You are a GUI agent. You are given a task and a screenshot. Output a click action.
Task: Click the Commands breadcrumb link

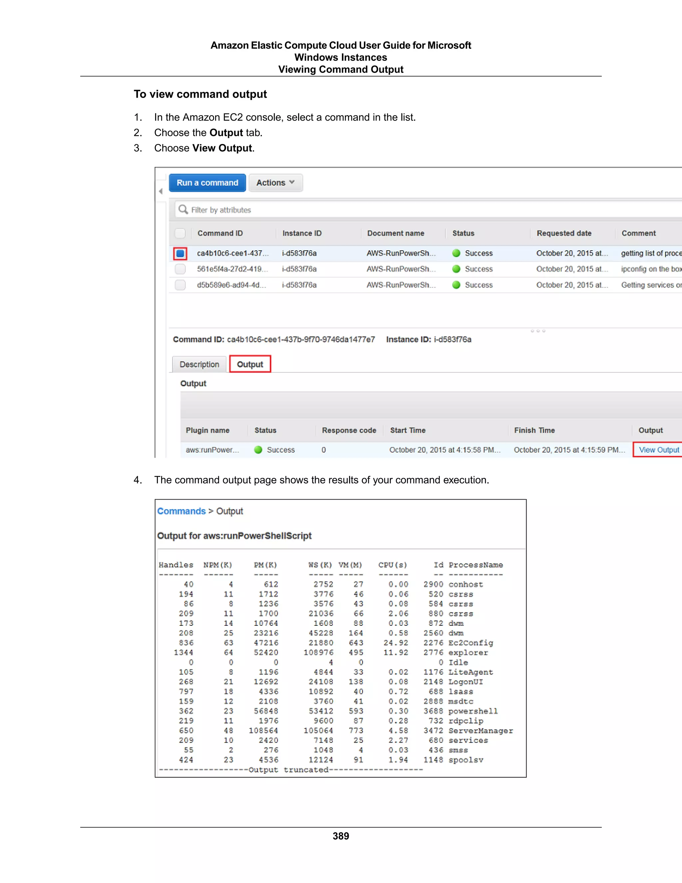tap(181, 511)
